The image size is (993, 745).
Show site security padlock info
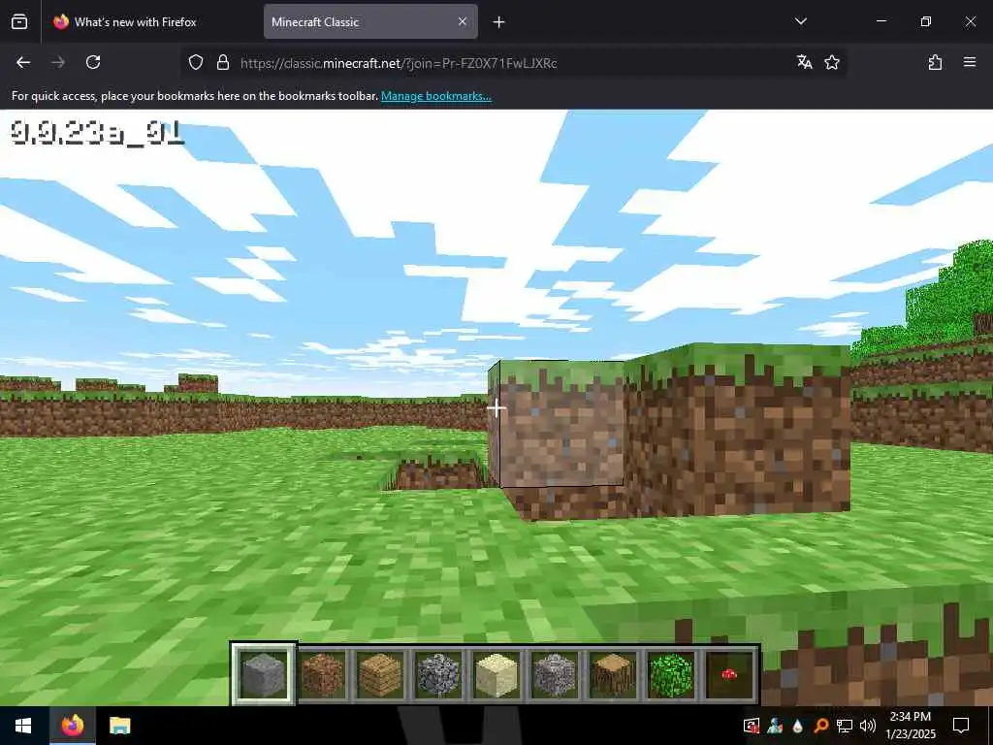tap(223, 62)
